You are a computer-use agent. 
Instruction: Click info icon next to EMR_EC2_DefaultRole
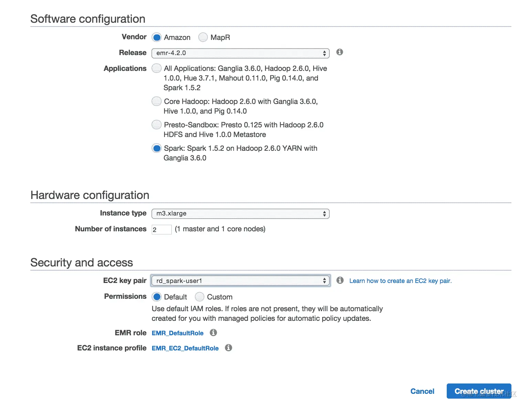tap(229, 348)
